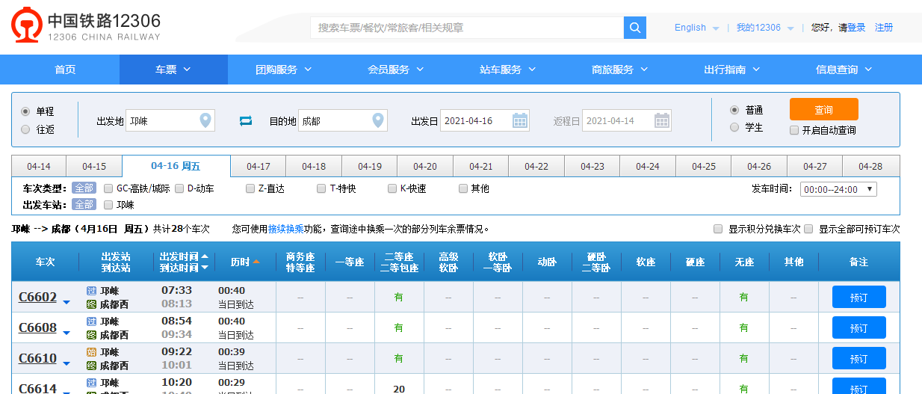This screenshot has width=922, height=394.
Task: Click the swap departure and destination icon
Action: [246, 120]
